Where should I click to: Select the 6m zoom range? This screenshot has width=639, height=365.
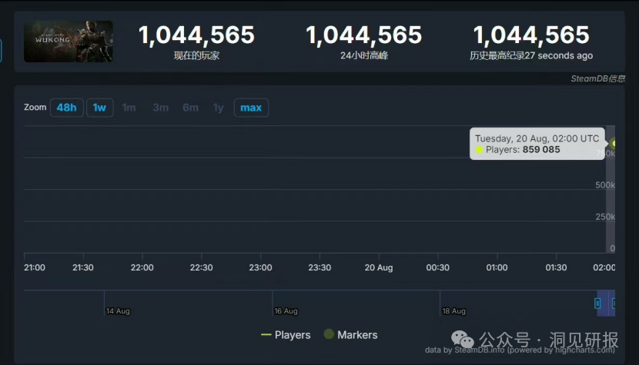tap(190, 108)
